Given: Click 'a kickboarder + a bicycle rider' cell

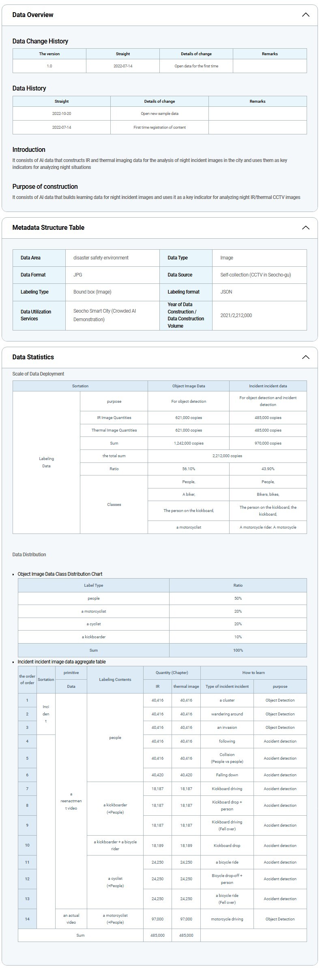Looking at the screenshot, I should 115,845.
